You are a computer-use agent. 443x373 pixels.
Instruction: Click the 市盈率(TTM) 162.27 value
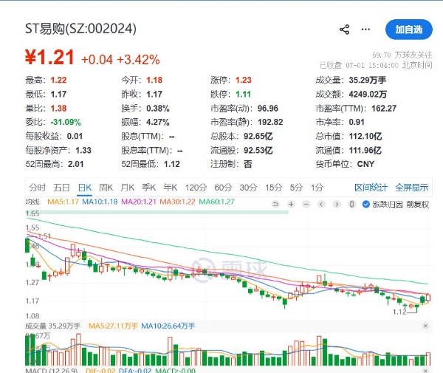coord(384,109)
